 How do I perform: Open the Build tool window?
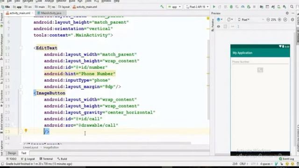62,159
